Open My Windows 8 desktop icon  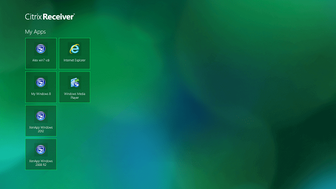[x=41, y=82]
